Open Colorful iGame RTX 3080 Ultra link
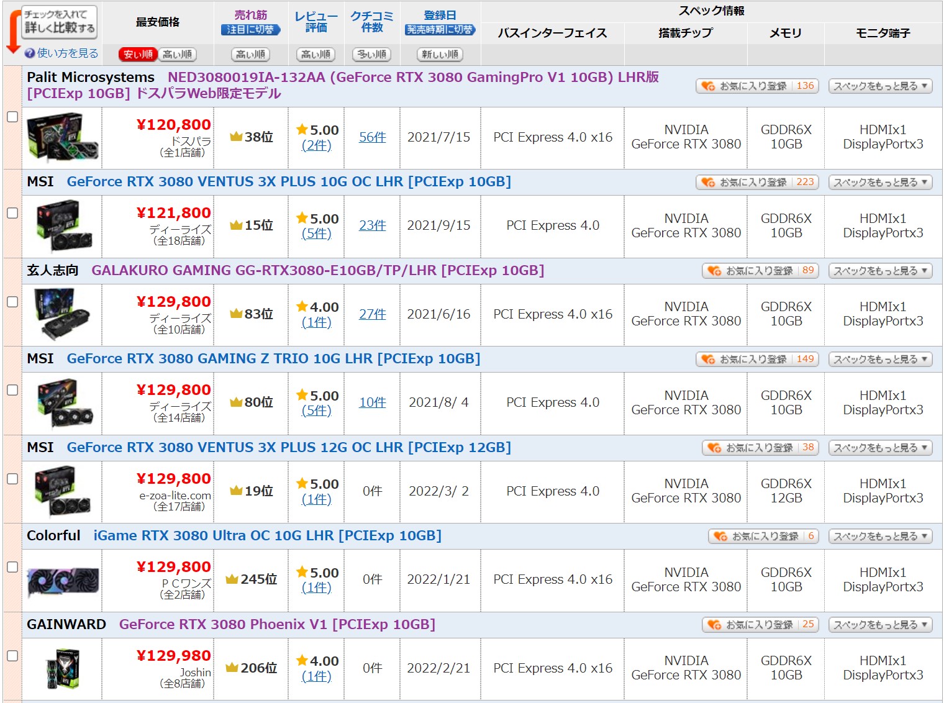 click(267, 536)
